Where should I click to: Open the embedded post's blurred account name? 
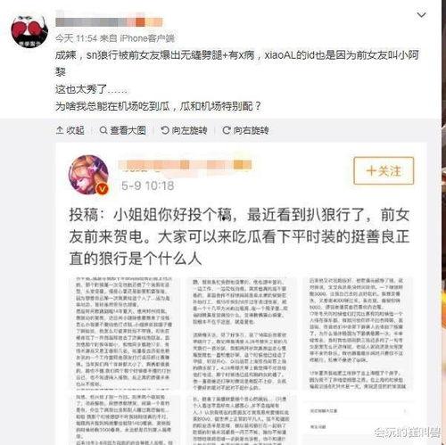(x=185, y=165)
